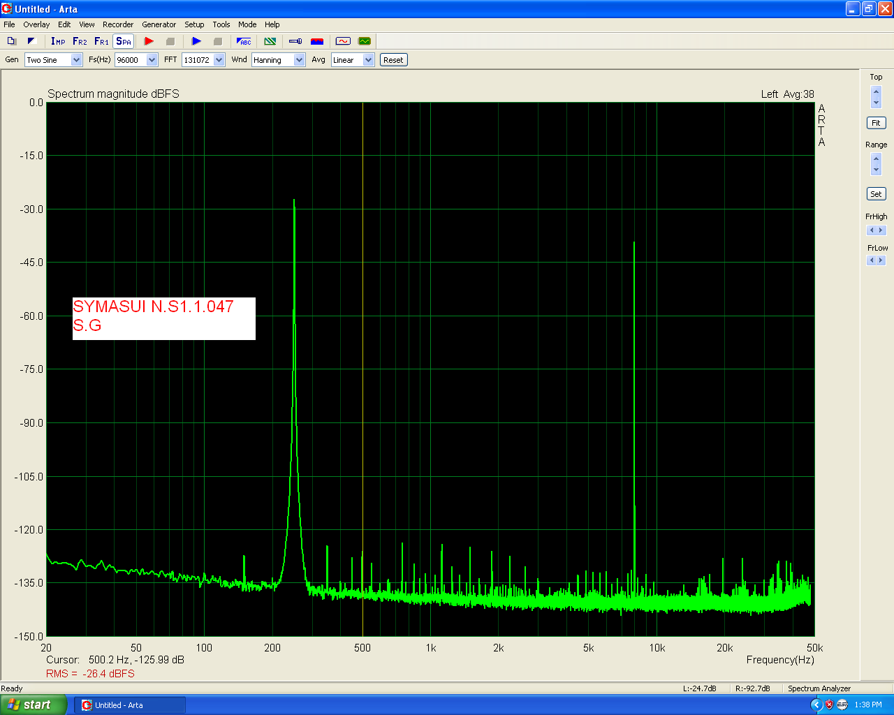The height and width of the screenshot is (715, 894).
Task: Open the Help menu
Action: click(x=272, y=24)
